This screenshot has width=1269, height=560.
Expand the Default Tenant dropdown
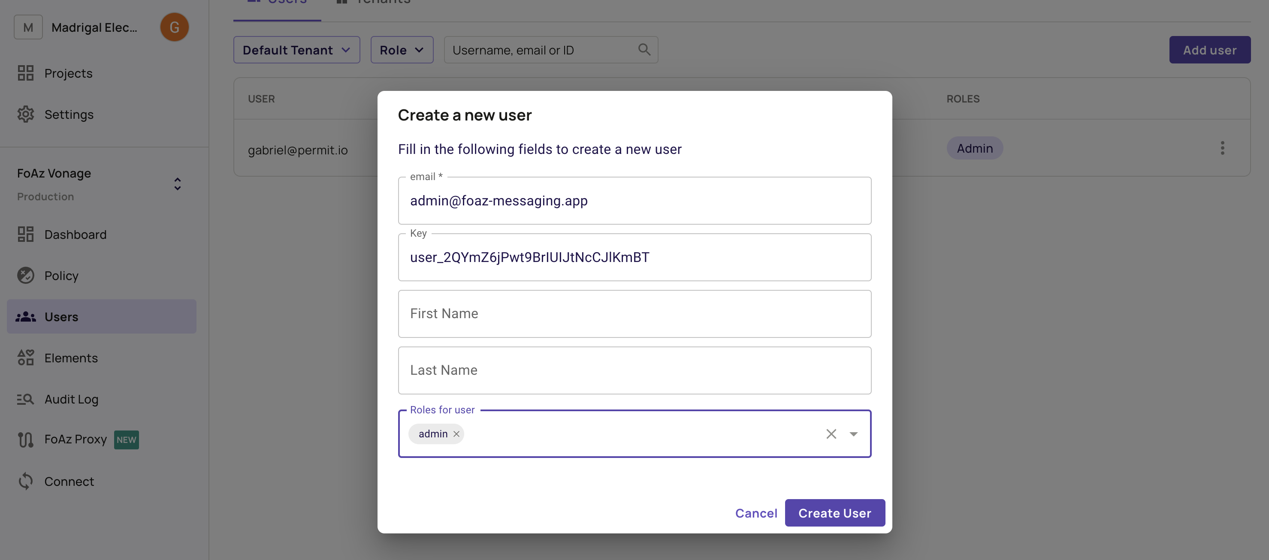coord(296,49)
